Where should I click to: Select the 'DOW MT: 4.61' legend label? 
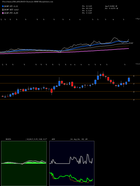click(x=11, y=10)
